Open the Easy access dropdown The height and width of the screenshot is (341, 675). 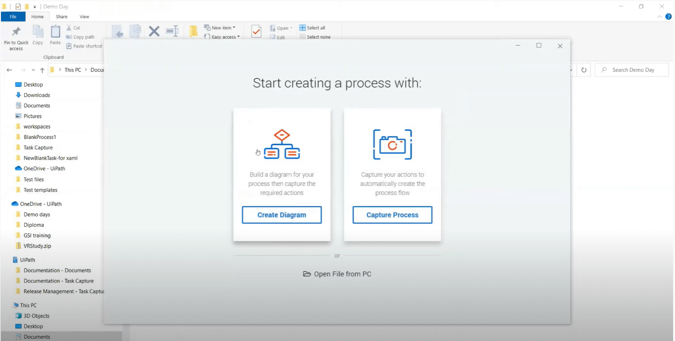222,37
